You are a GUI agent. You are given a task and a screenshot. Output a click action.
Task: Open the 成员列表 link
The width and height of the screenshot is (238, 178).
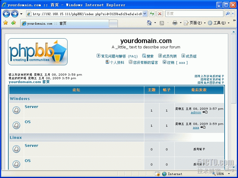[170, 56]
